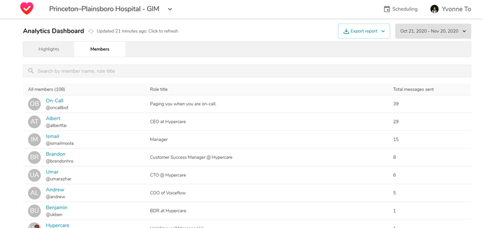Click 'Paging you when you are on-call.' text
Image resolution: width=483 pixels, height=228 pixels.
click(183, 104)
